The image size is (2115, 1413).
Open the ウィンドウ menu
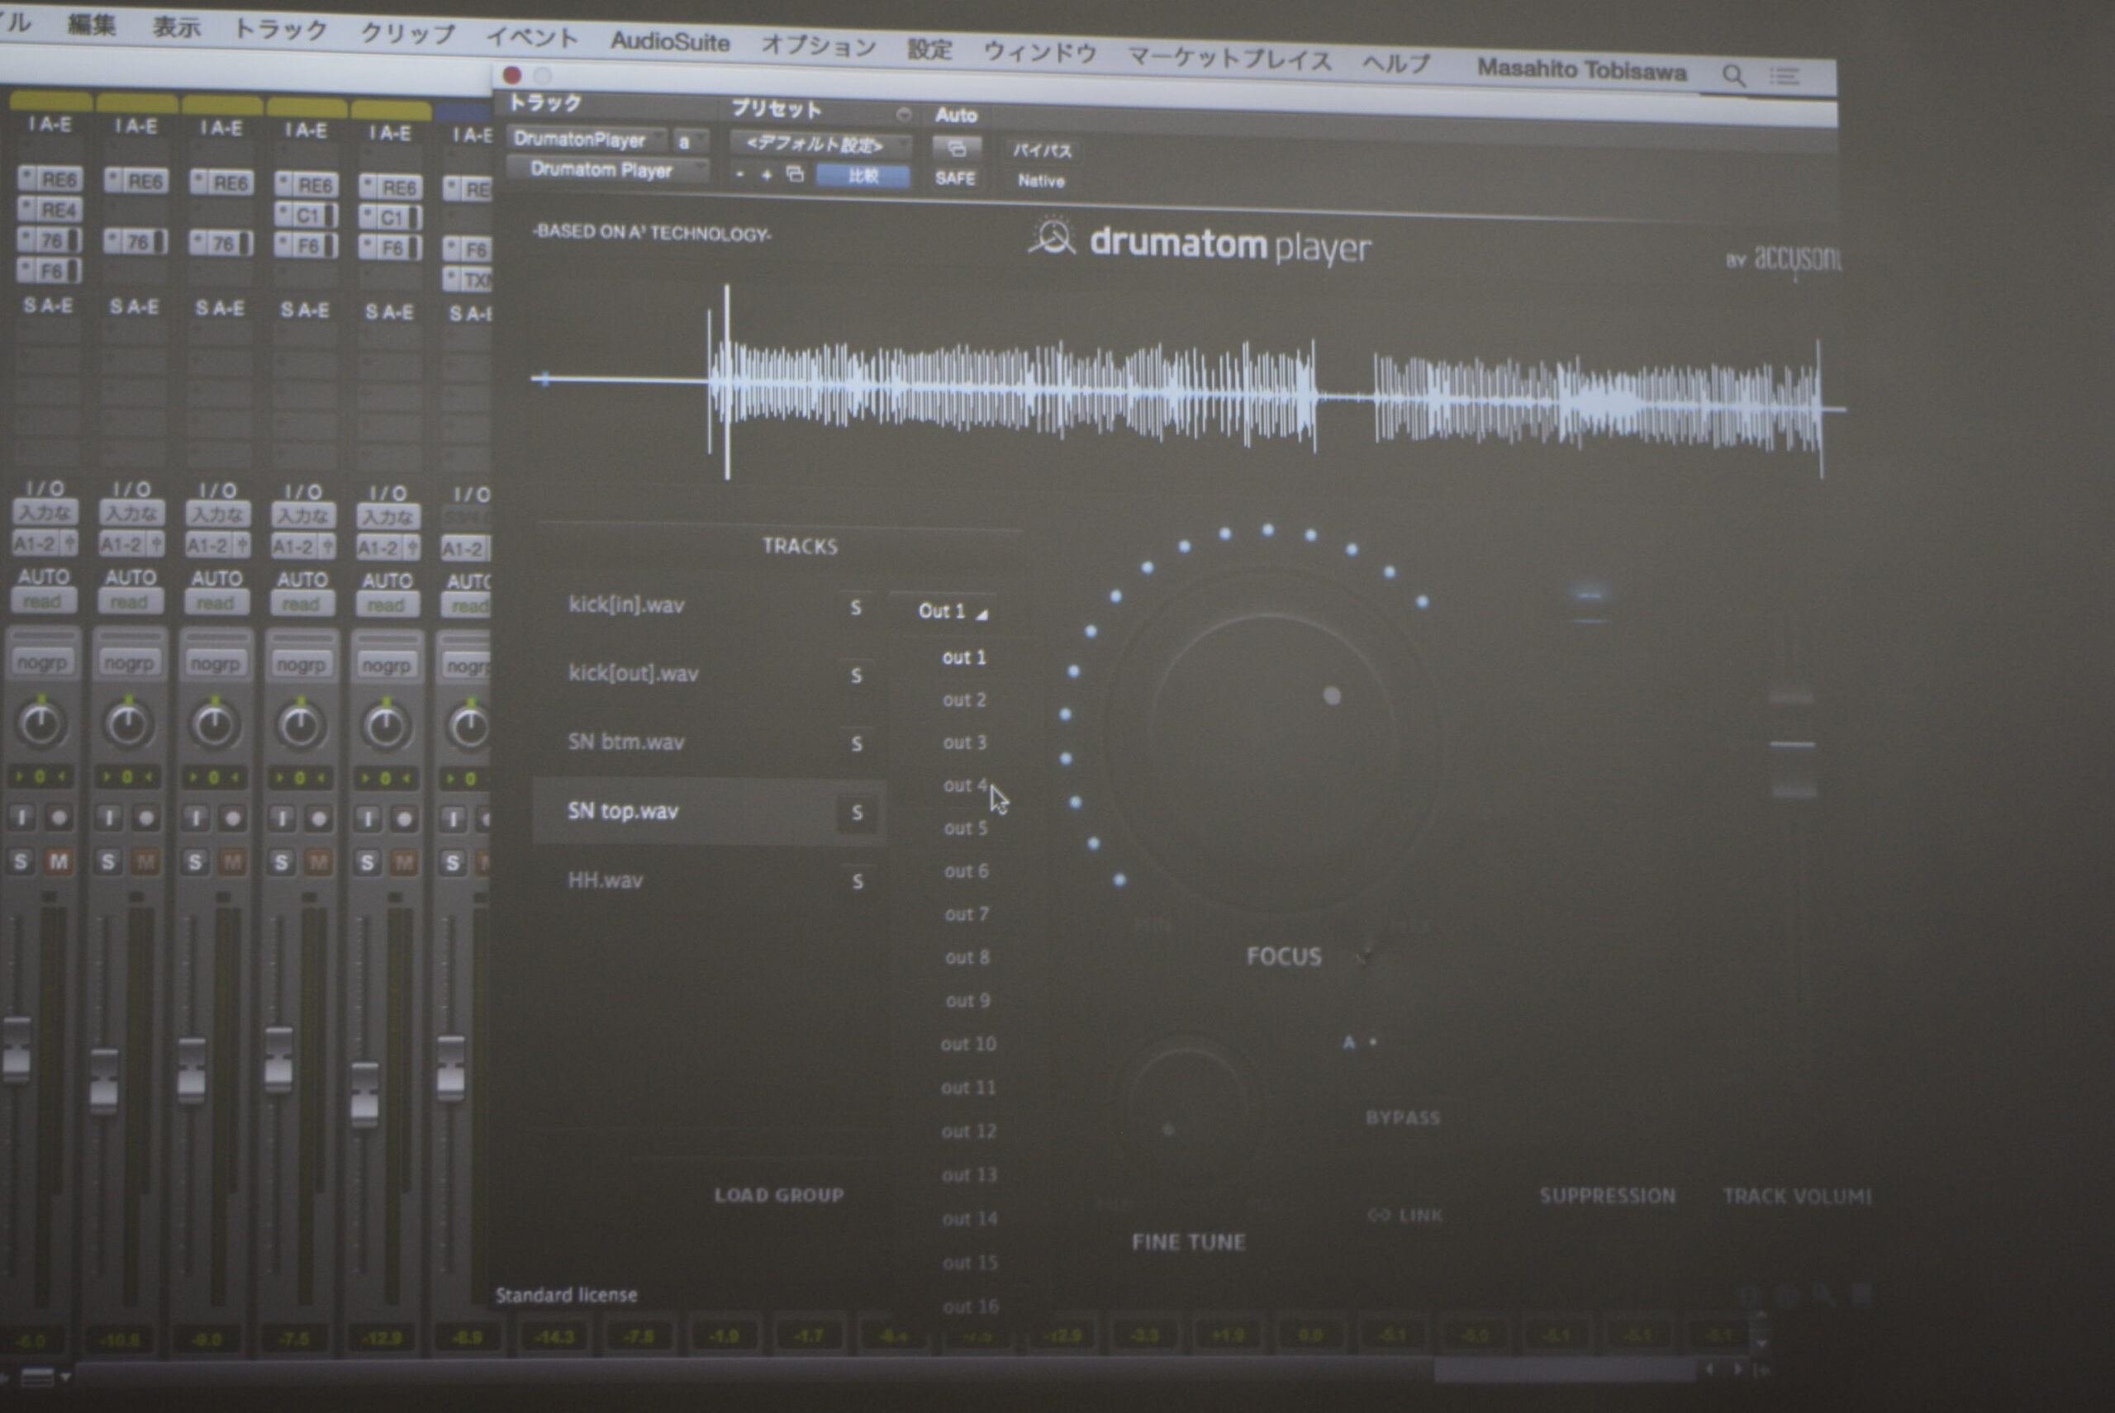point(1039,51)
